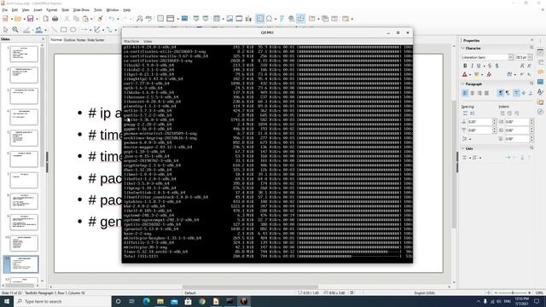The width and height of the screenshot is (546, 307).
Task: Open the Gallery deck in sidebar
Action: pyautogui.click(x=540, y=102)
